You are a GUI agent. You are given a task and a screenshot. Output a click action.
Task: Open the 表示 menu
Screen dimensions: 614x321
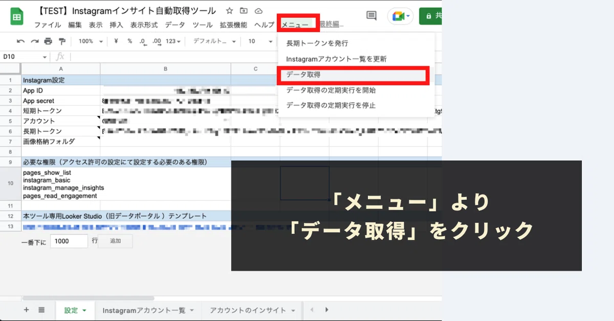pos(96,25)
